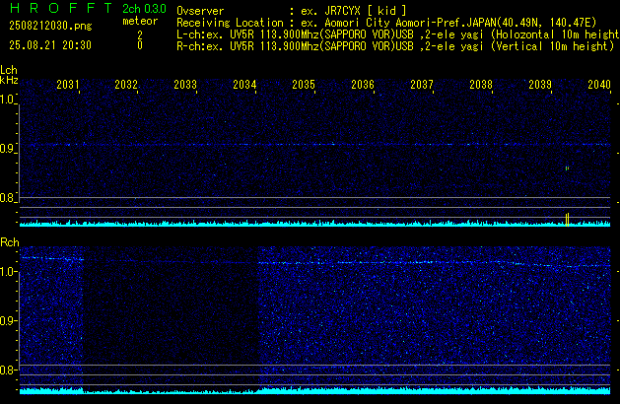Click the 2040 time marker
The width and height of the screenshot is (620, 404).
click(x=599, y=85)
